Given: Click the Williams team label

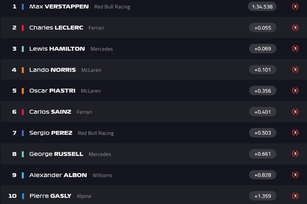Looking at the screenshot, I should click(x=102, y=175).
